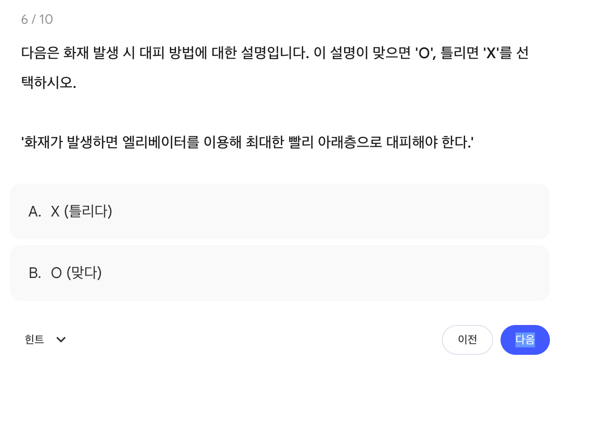596x447 pixels.
Task: Return to previous question with 이전
Action: click(x=467, y=340)
